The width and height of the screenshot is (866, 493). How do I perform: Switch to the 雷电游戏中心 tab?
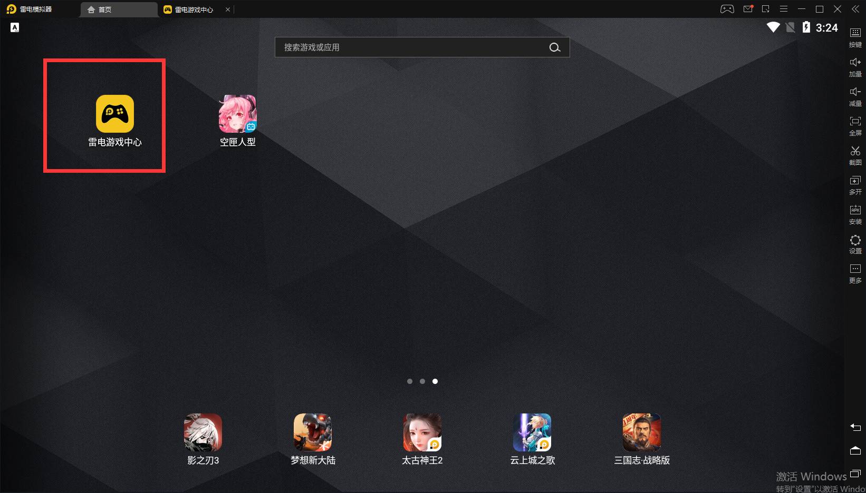pyautogui.click(x=193, y=9)
